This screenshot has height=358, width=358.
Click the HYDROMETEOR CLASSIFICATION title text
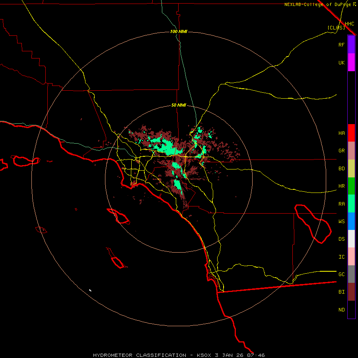click(139, 355)
